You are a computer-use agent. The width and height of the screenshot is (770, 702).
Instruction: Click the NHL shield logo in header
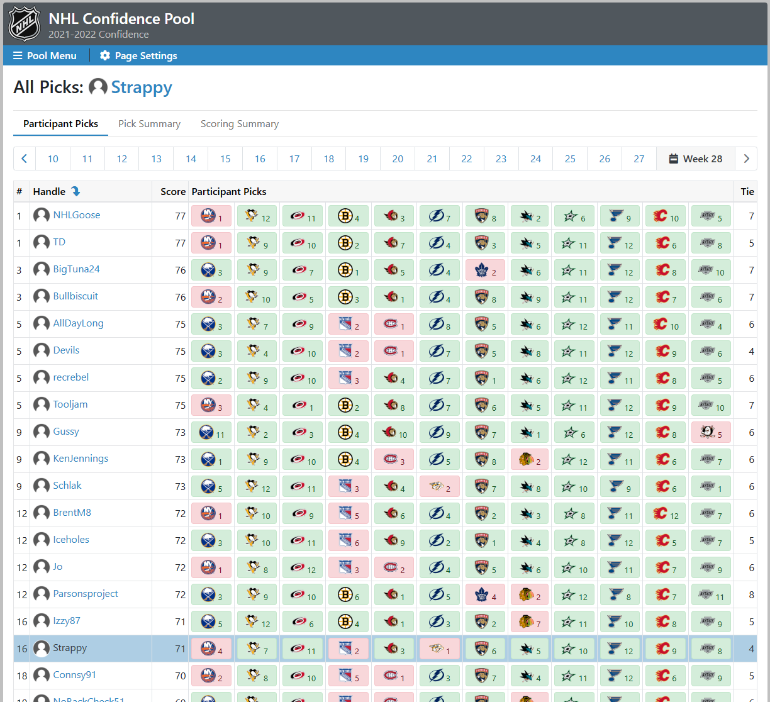click(25, 23)
